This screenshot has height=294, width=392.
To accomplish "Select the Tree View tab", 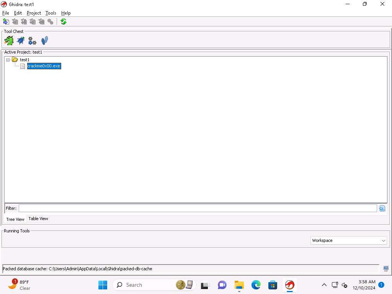I will click(15, 219).
